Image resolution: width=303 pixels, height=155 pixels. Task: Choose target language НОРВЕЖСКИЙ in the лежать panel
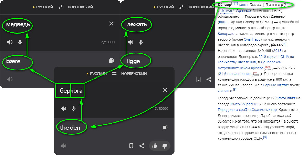pos(201,7)
